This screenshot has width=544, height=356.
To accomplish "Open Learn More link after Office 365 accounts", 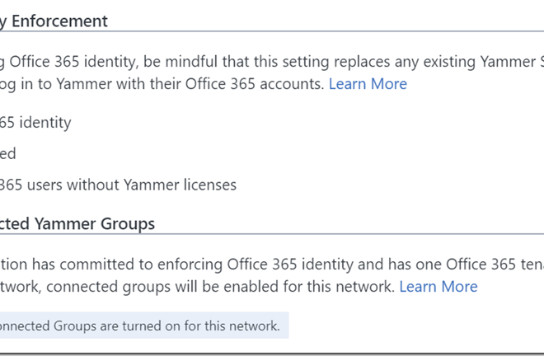I will [x=368, y=84].
